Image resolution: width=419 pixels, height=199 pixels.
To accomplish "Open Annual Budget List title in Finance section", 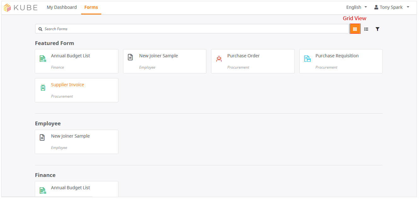I will click(x=71, y=188).
